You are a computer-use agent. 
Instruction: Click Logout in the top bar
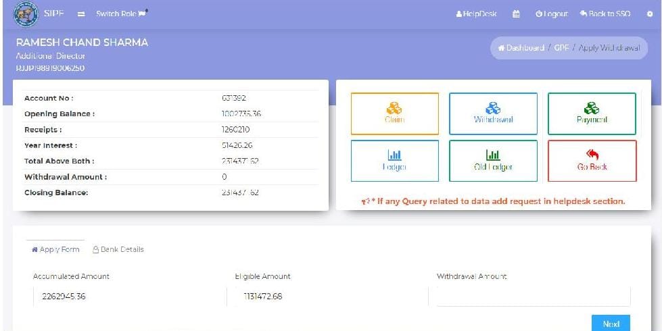[552, 14]
